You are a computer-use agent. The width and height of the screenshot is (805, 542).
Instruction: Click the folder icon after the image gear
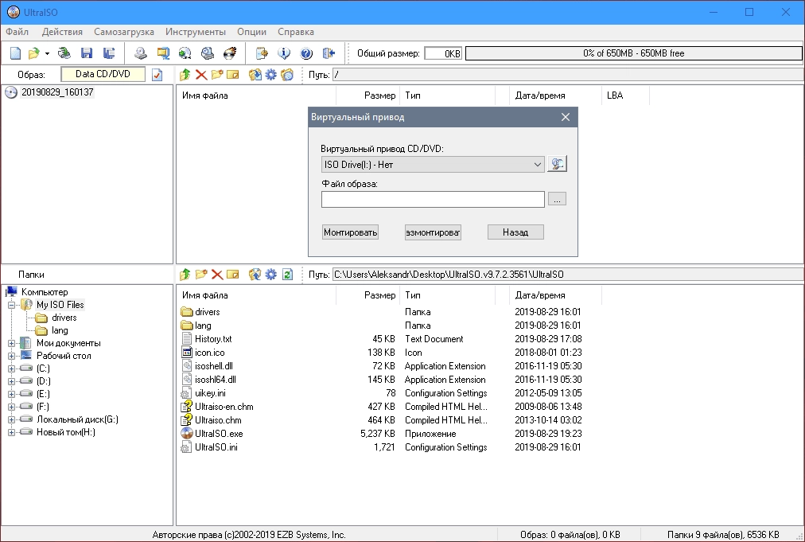pos(287,75)
